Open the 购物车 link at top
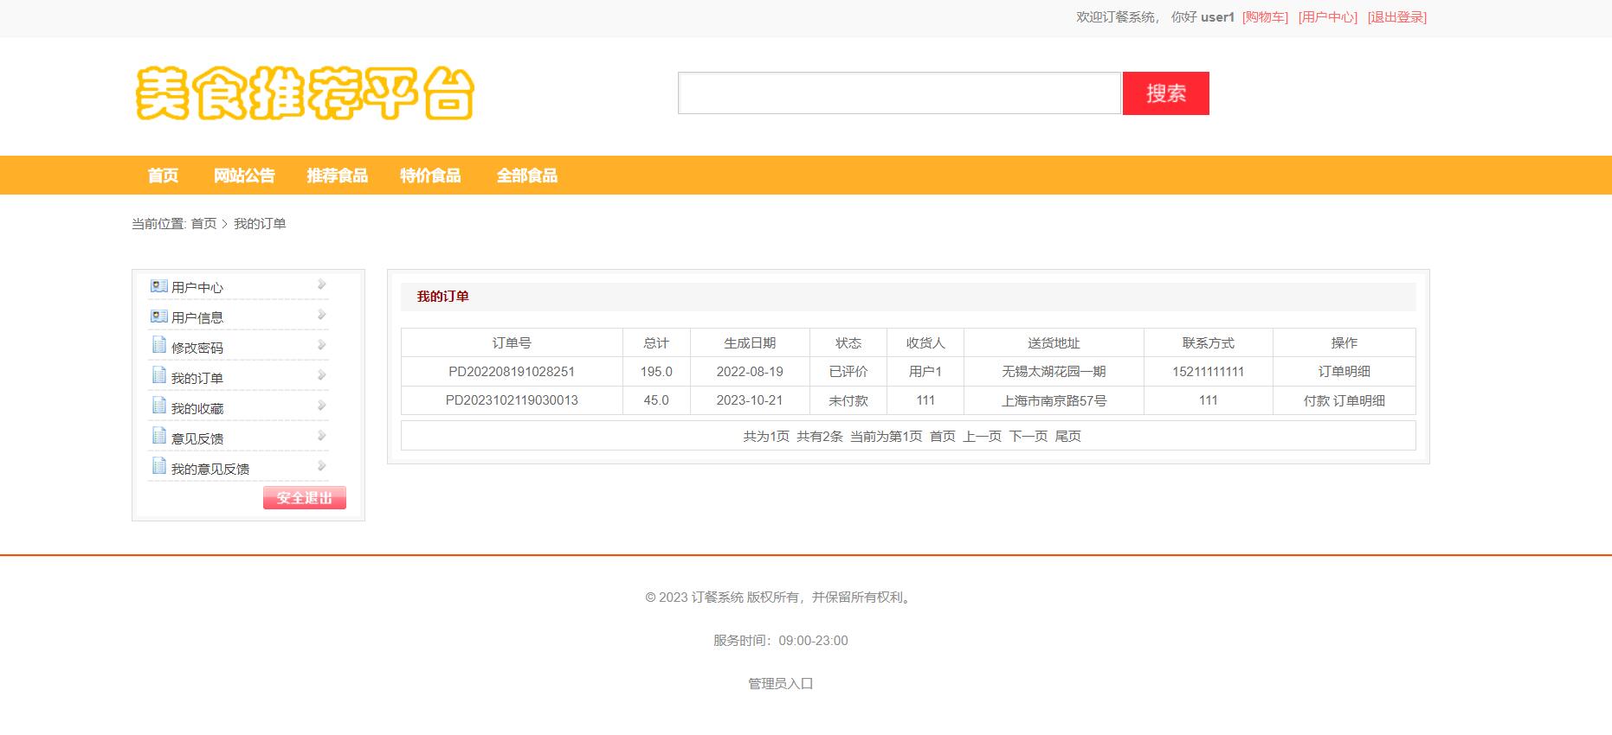The image size is (1612, 735). click(x=1265, y=17)
